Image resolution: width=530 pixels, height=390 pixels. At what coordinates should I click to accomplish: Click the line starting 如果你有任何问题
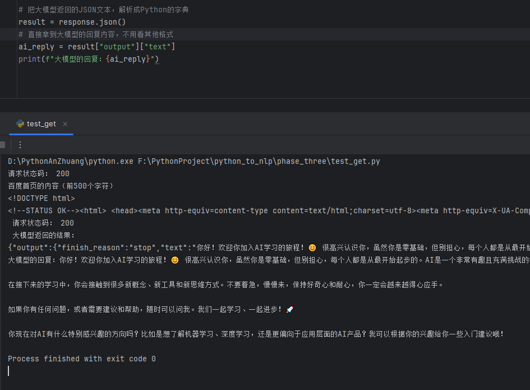(151, 310)
